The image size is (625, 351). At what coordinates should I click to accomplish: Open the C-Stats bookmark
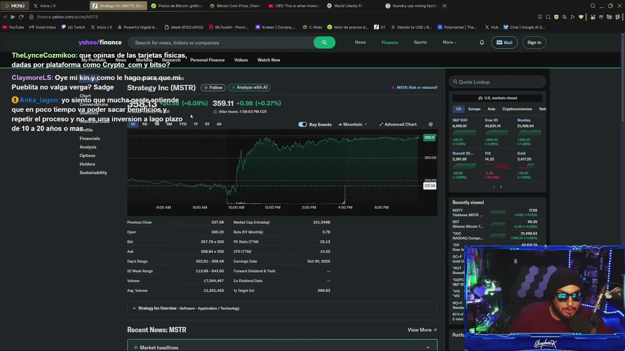[312, 27]
